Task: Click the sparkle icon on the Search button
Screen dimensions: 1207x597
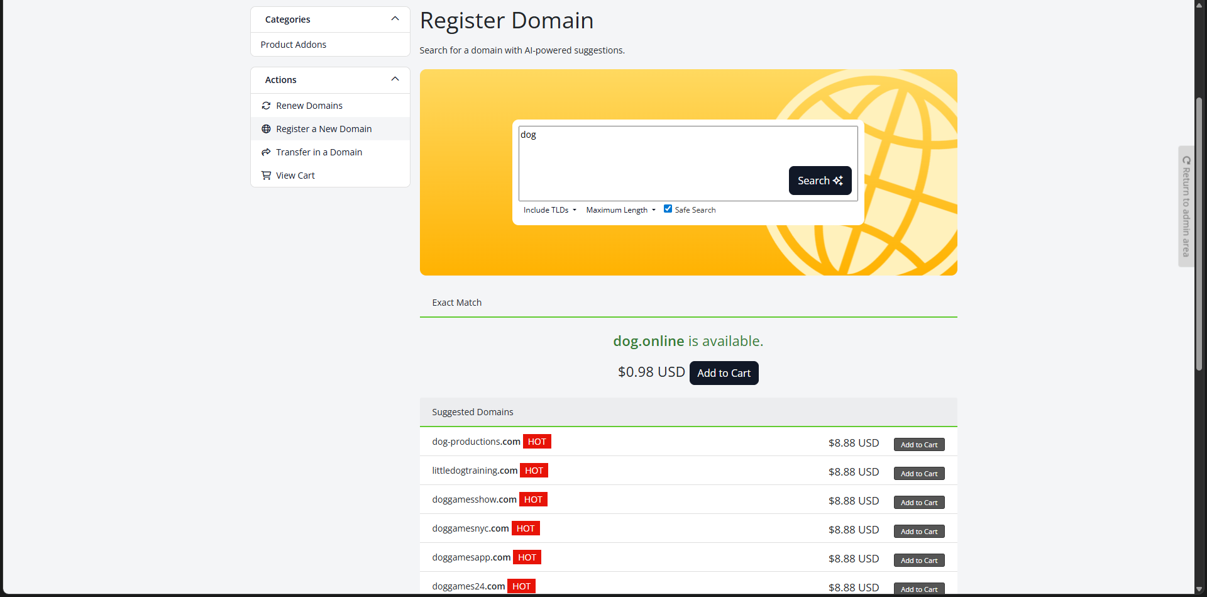Action: click(838, 181)
